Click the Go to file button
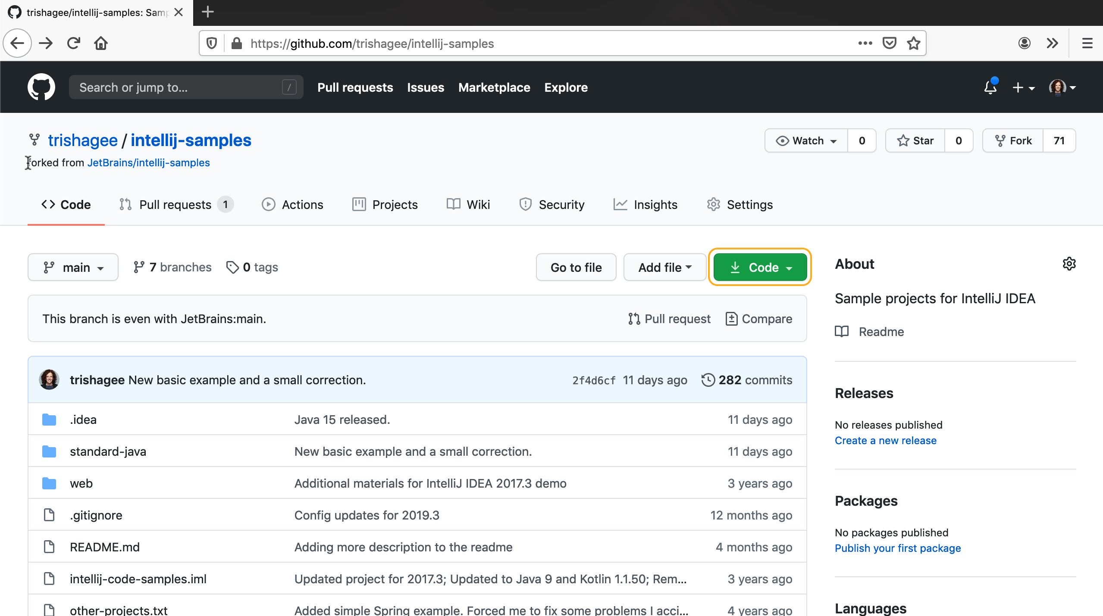The image size is (1103, 616). click(576, 267)
